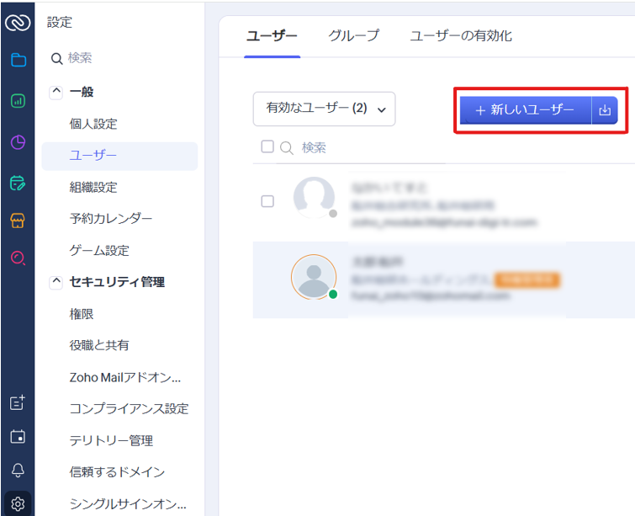Collapse the セキュリティ管理 section chevron

(56, 282)
